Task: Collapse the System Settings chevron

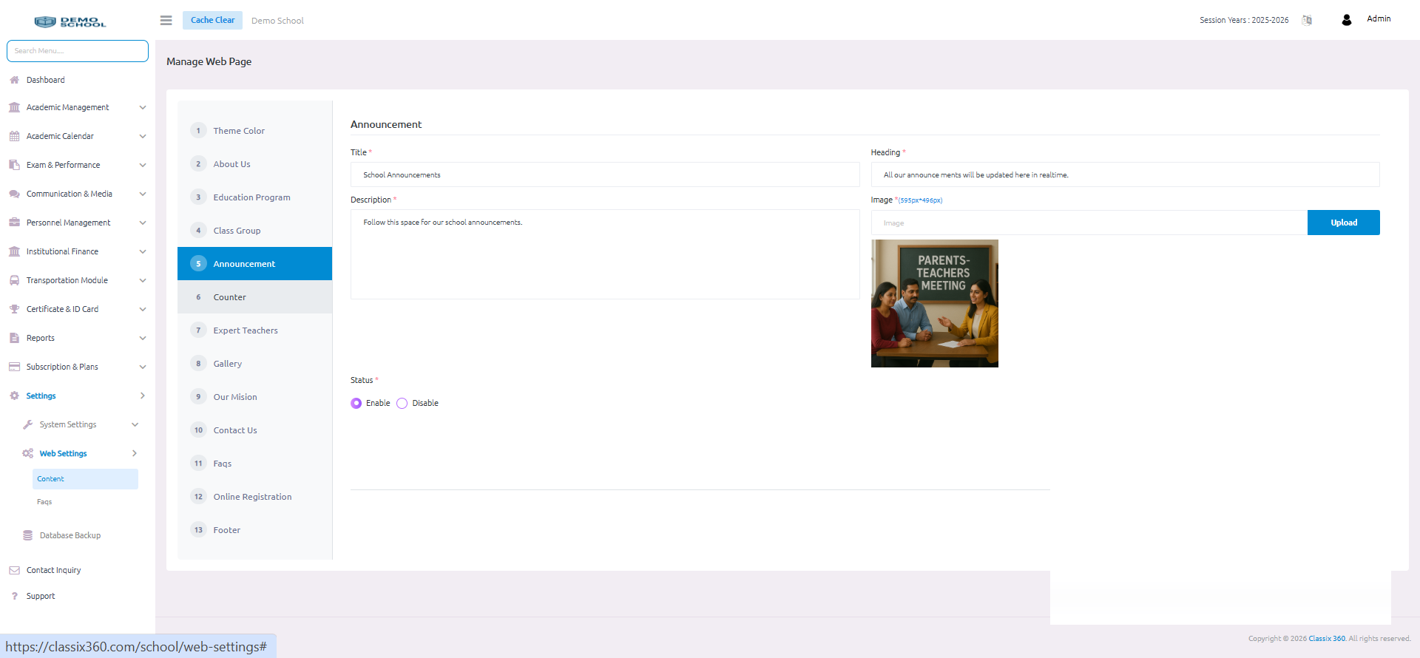Action: (135, 424)
